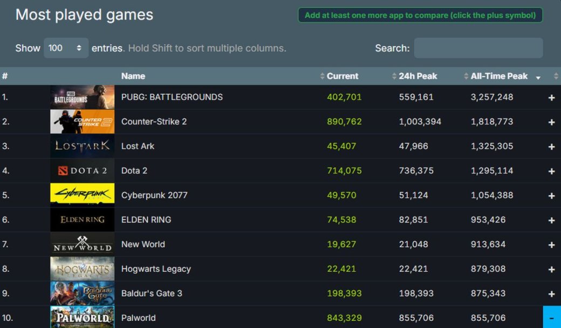The width and height of the screenshot is (561, 328).
Task: Select current player count 890,762
Action: [x=344, y=122]
